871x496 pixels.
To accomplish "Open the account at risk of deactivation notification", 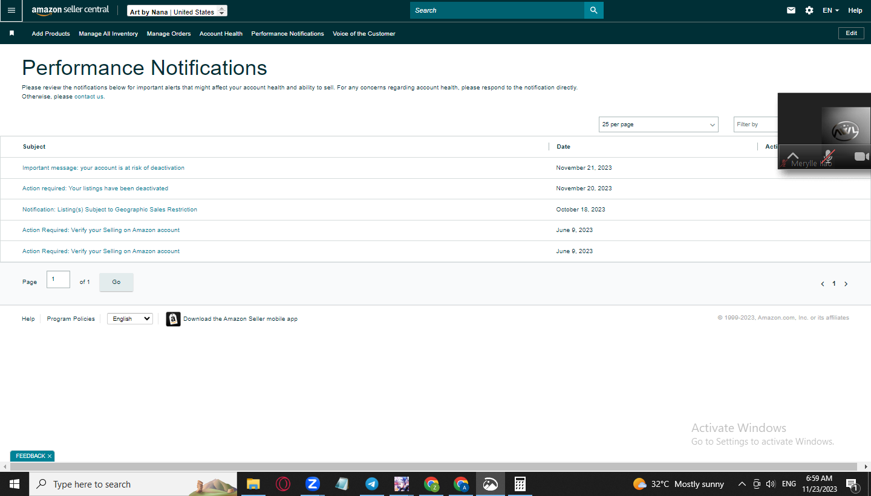I will coord(103,168).
